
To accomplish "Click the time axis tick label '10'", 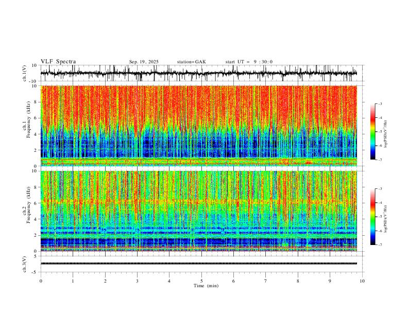I will coord(362,281).
